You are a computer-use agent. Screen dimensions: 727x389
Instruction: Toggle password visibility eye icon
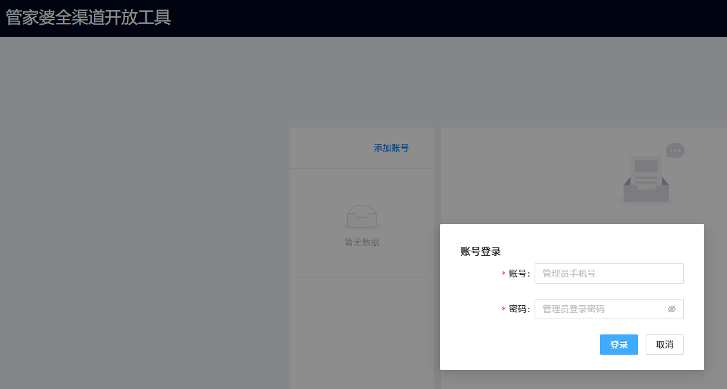[671, 309]
